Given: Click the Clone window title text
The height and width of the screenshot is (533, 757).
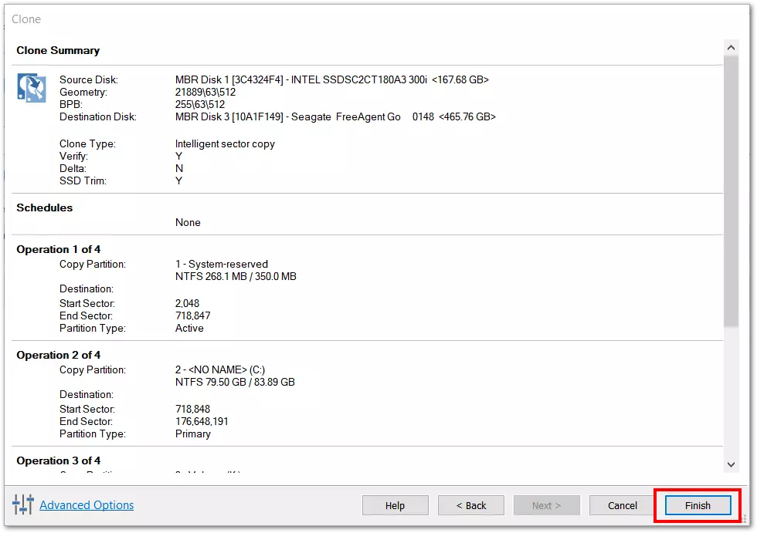Looking at the screenshot, I should (x=26, y=19).
